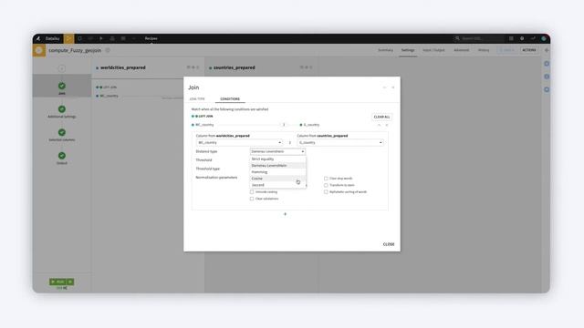Image resolution: width=584 pixels, height=328 pixels.
Task: Open the worldcities_prepared column dropdown
Action: 239,142
